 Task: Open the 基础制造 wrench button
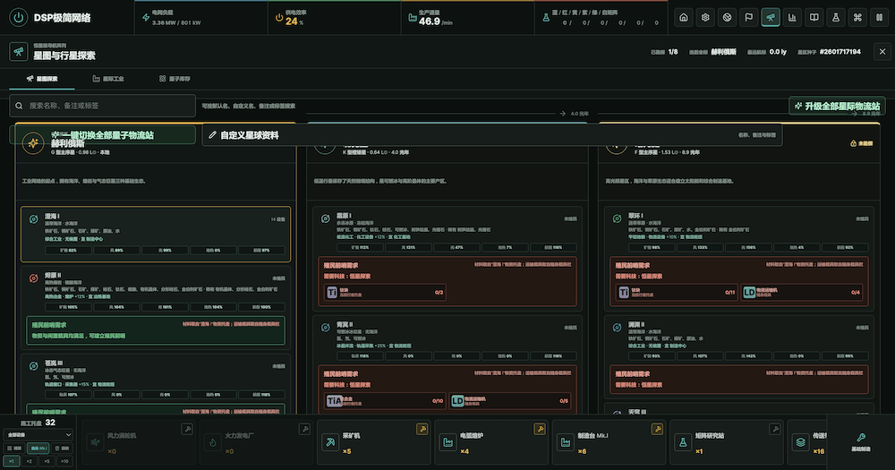tap(861, 442)
